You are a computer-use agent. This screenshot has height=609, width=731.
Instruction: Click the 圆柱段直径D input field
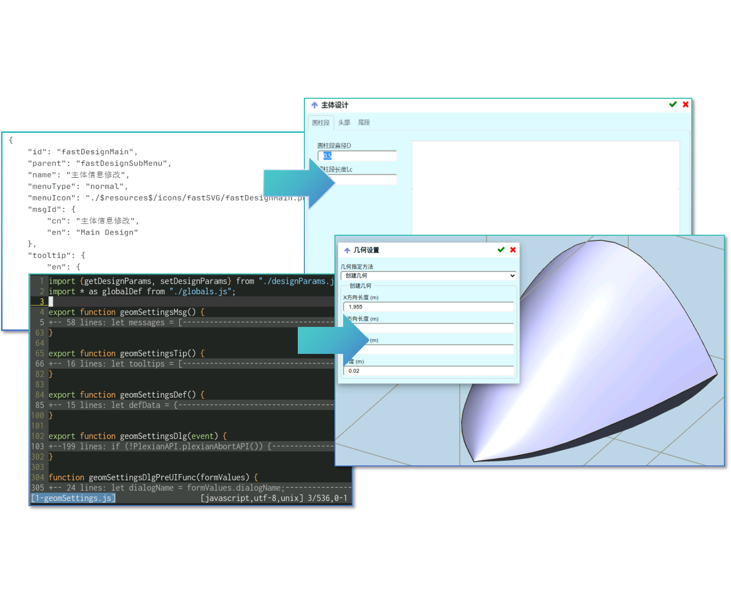(x=357, y=156)
